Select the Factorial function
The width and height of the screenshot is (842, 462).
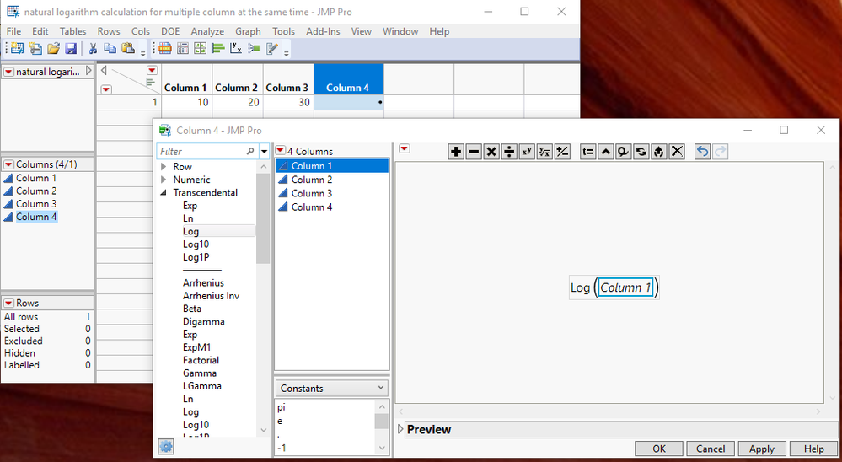(201, 360)
